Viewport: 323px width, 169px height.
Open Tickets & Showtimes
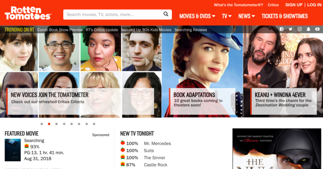tap(285, 16)
